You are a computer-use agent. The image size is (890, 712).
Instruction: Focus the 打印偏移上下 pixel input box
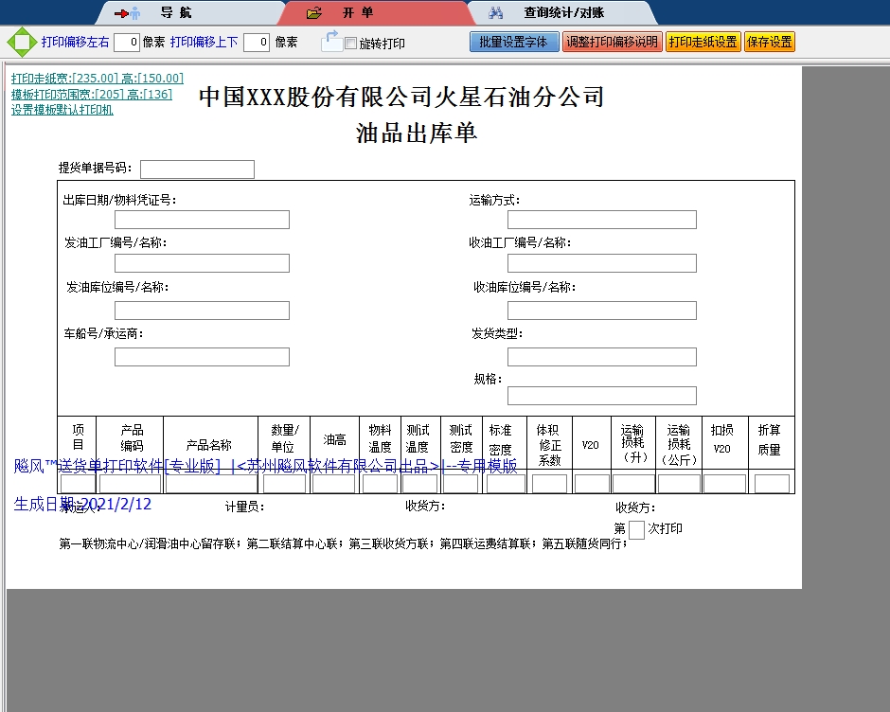click(256, 43)
